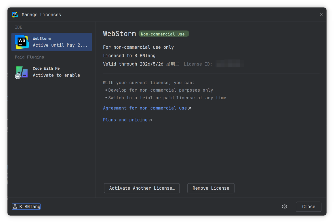The width and height of the screenshot is (334, 223).
Task: Select the "Activate to enable" plugin entry
Action: pos(56,75)
